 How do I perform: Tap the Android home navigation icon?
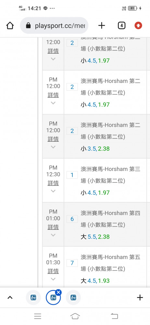(x=75, y=316)
